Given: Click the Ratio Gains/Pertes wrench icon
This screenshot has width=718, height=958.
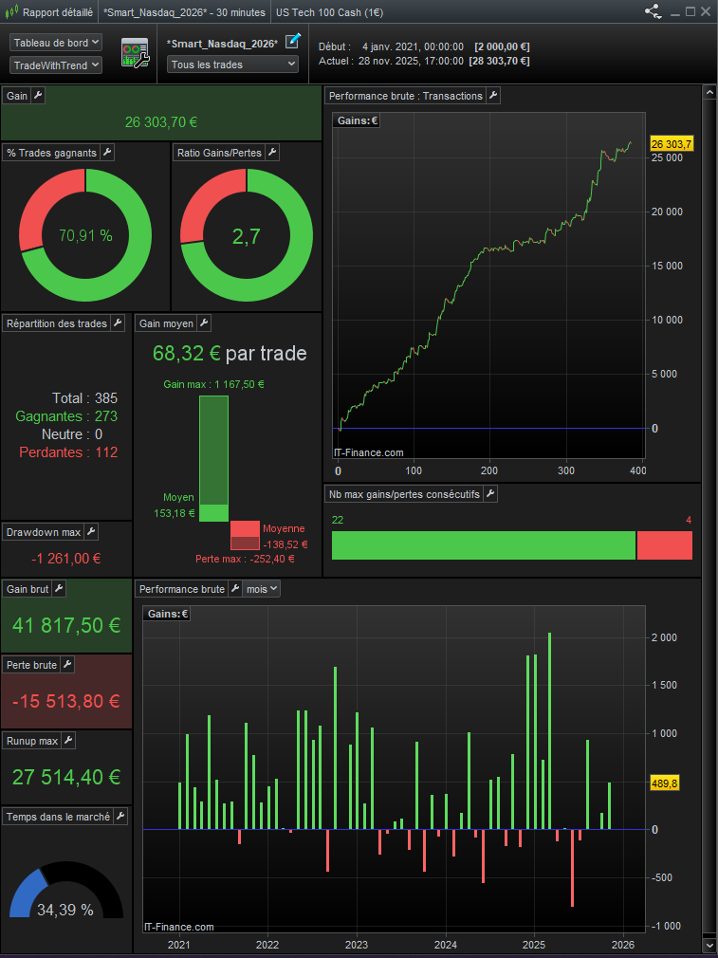Looking at the screenshot, I should (x=272, y=153).
